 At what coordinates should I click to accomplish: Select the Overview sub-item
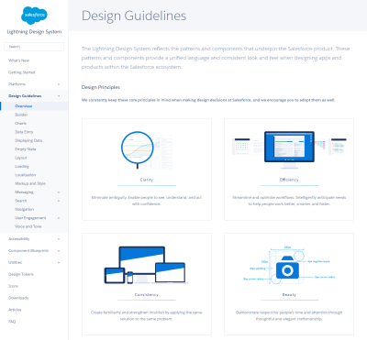click(x=24, y=106)
